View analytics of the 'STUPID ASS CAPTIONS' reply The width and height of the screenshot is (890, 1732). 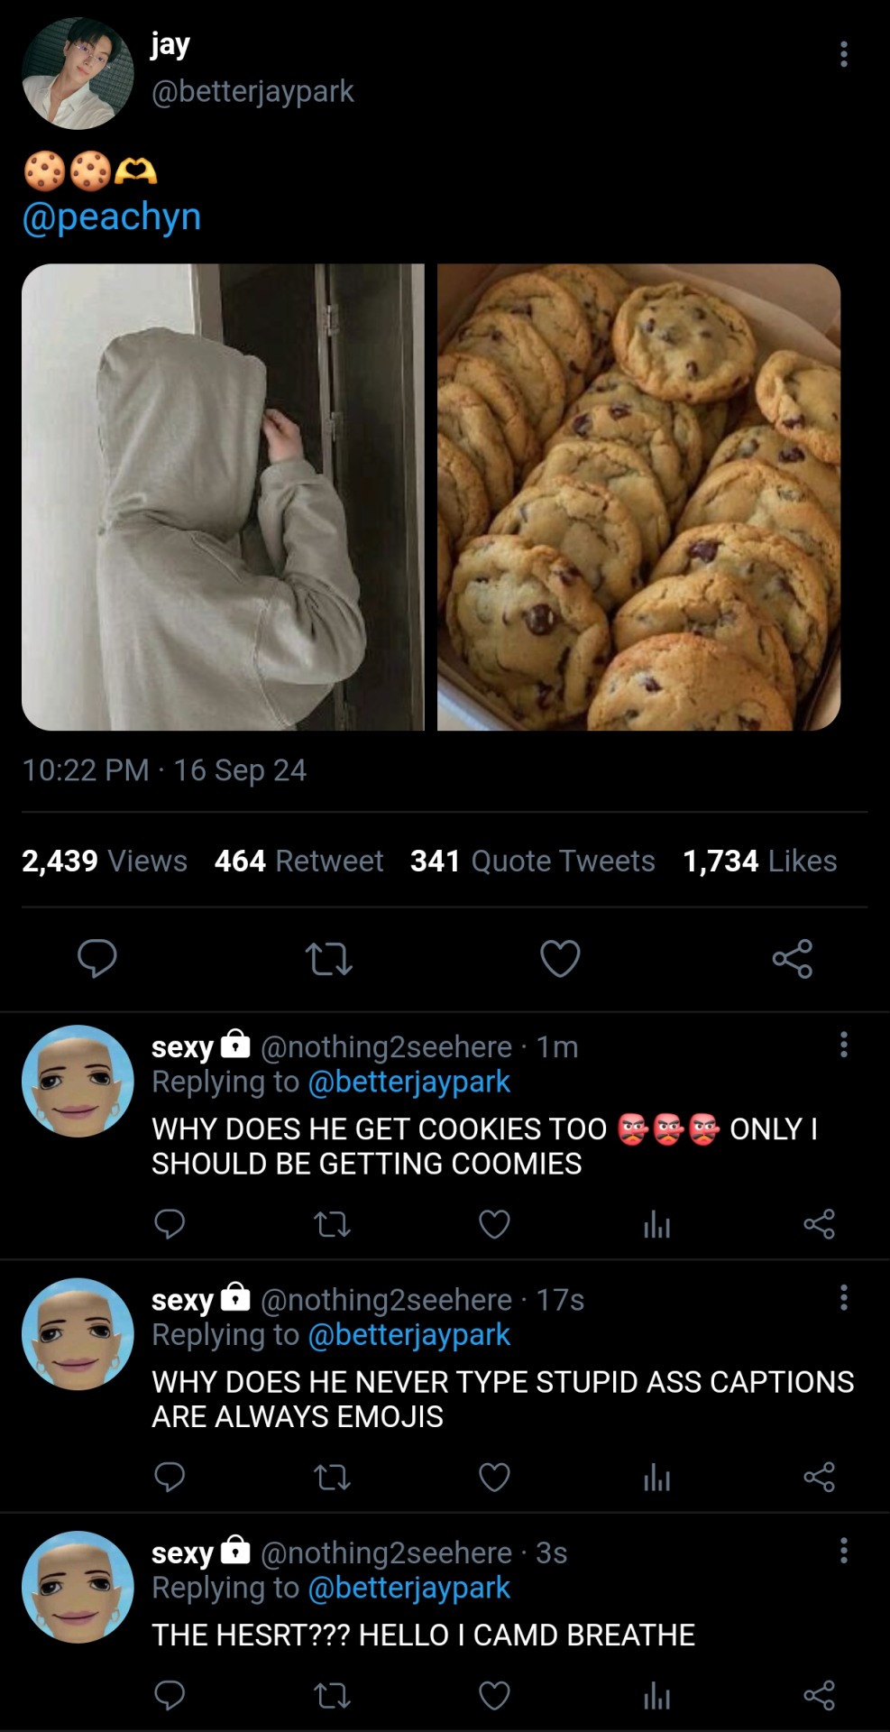point(656,1478)
